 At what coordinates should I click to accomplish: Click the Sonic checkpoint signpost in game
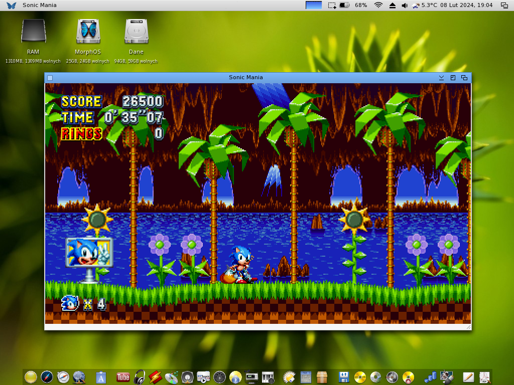coord(89,259)
